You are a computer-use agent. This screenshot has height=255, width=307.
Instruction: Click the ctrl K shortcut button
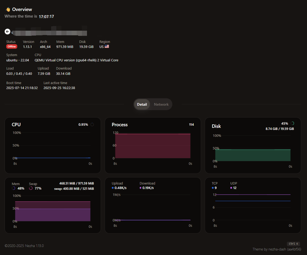coord(294,243)
